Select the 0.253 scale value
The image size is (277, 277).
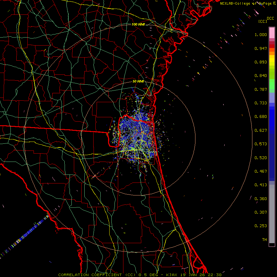(261, 226)
